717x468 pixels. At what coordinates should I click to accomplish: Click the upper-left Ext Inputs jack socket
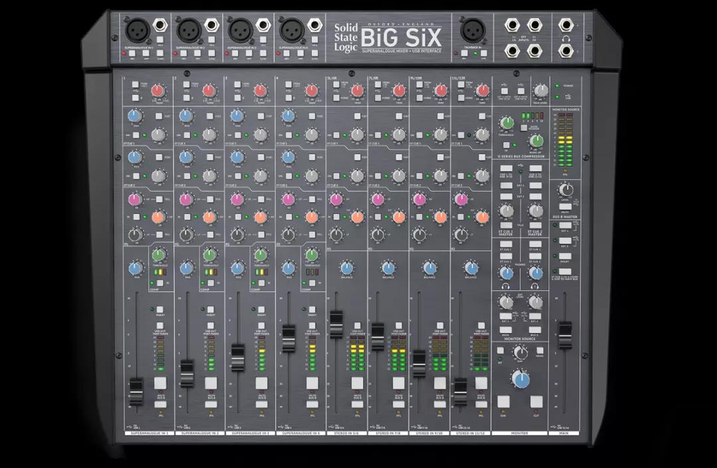(512, 25)
